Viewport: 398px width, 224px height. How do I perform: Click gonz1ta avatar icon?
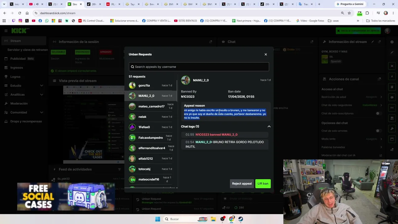[132, 85]
